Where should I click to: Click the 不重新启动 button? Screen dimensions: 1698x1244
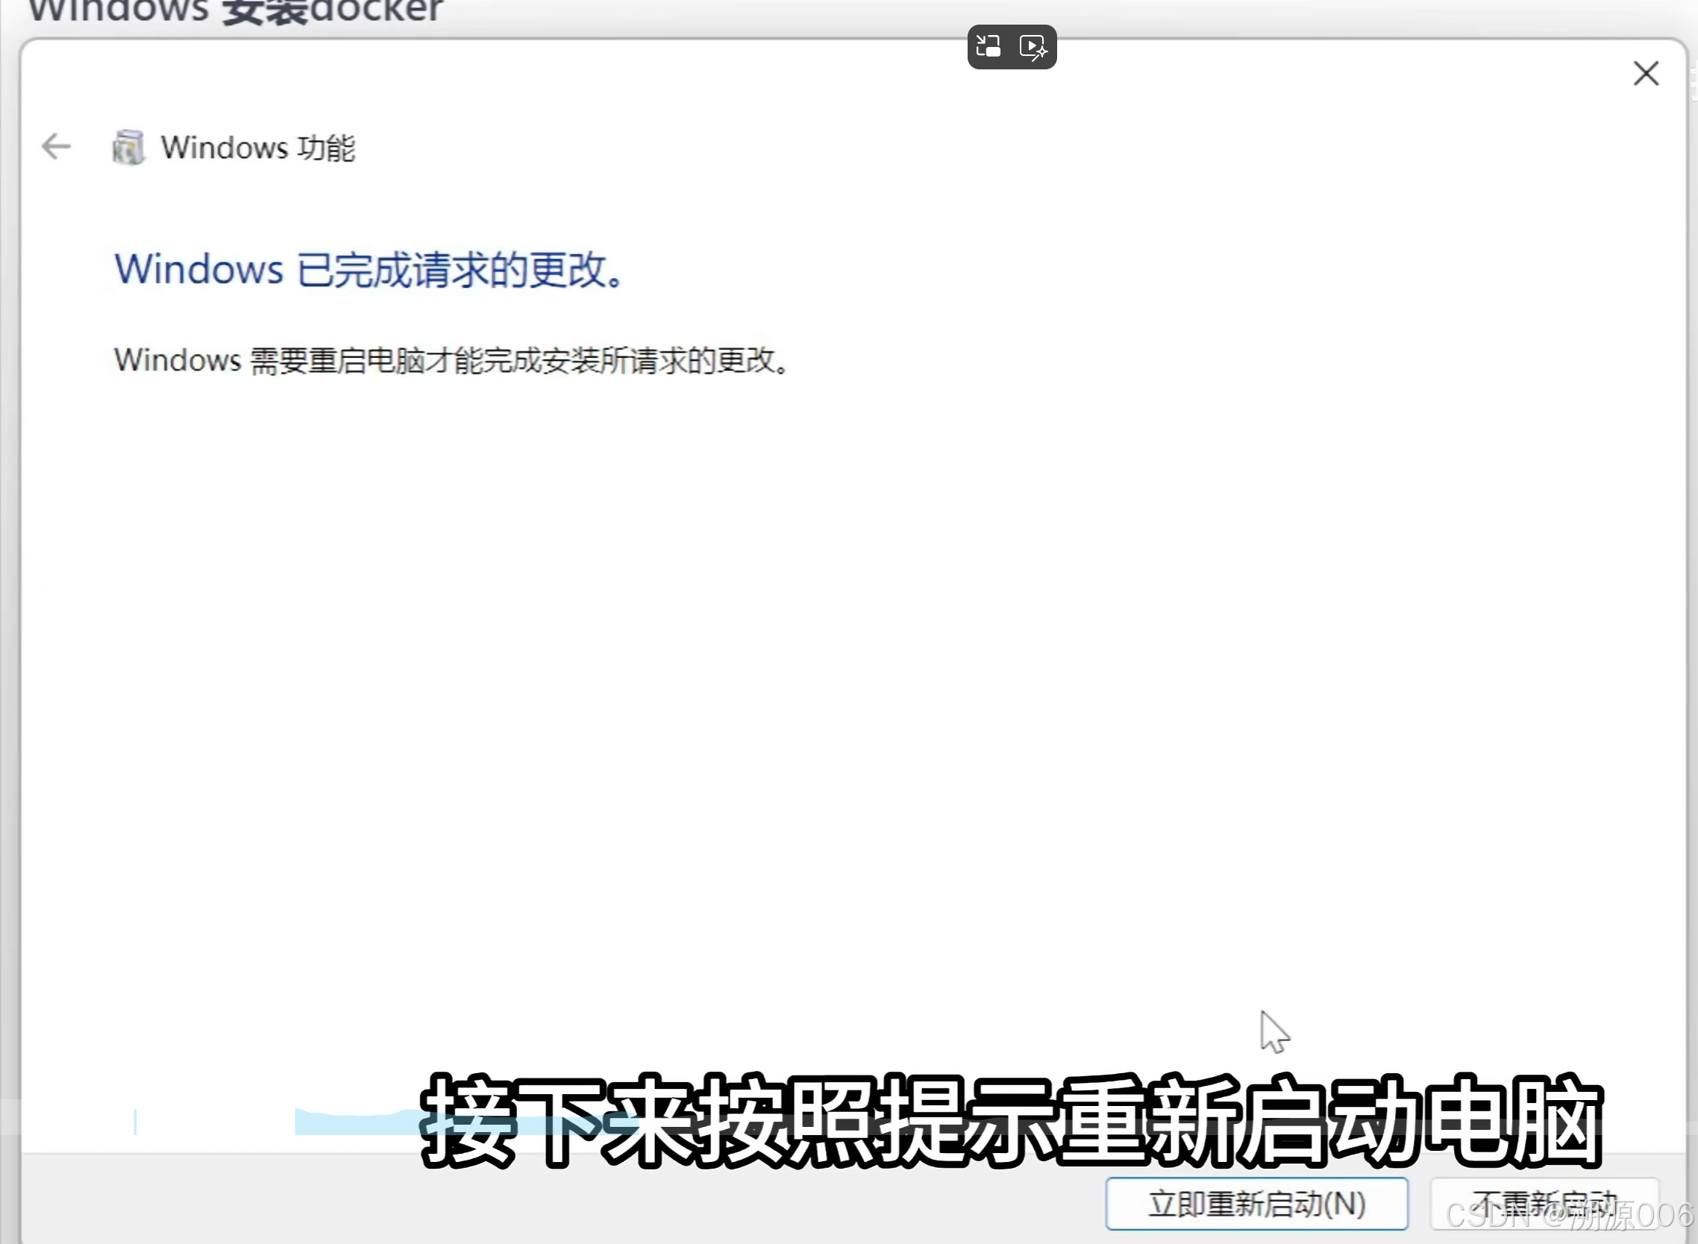(1544, 1203)
